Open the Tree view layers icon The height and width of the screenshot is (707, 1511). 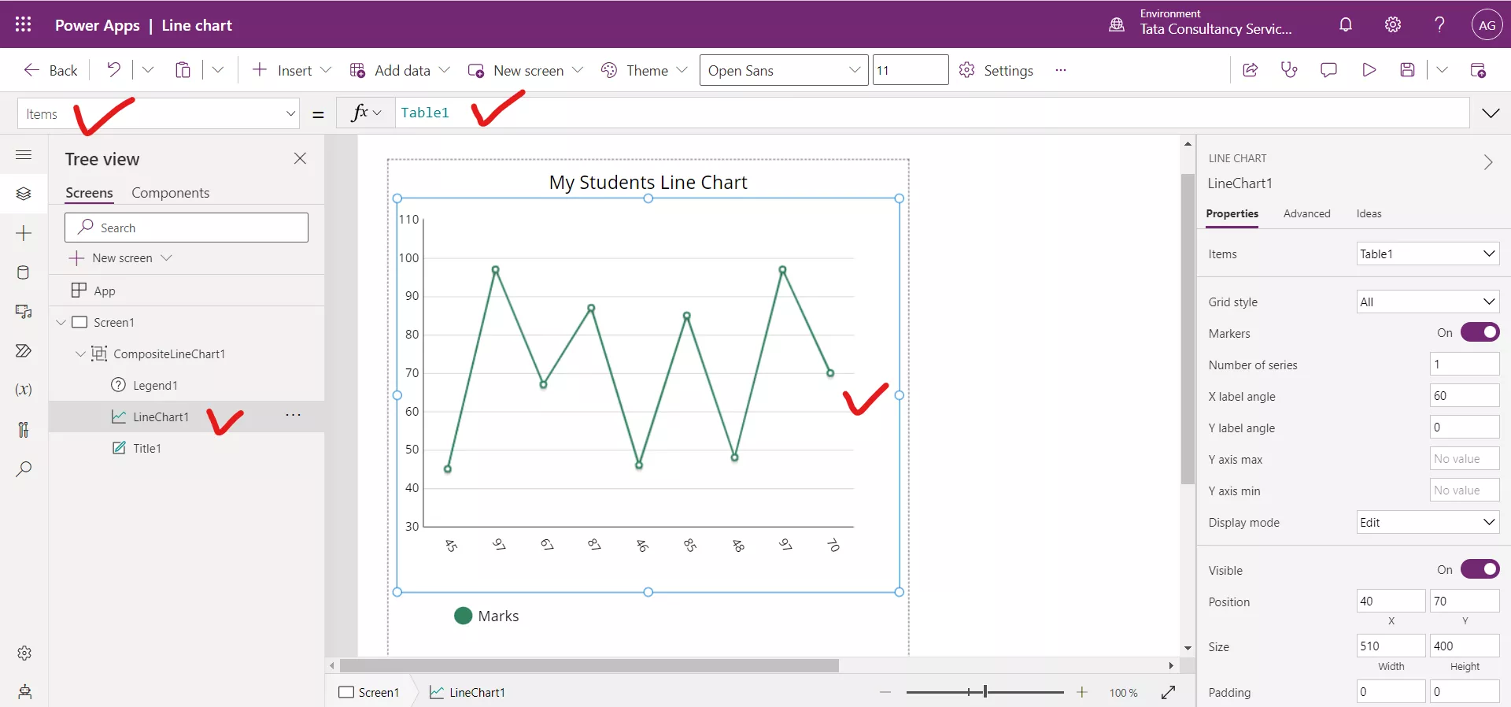click(24, 194)
